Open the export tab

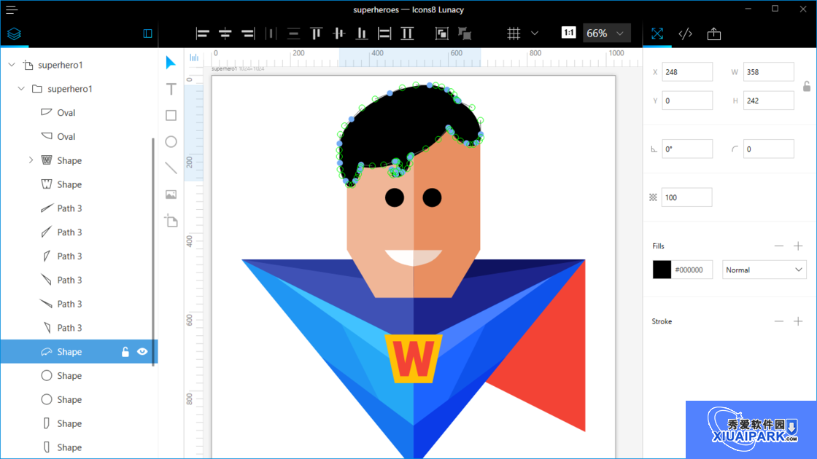[714, 34]
